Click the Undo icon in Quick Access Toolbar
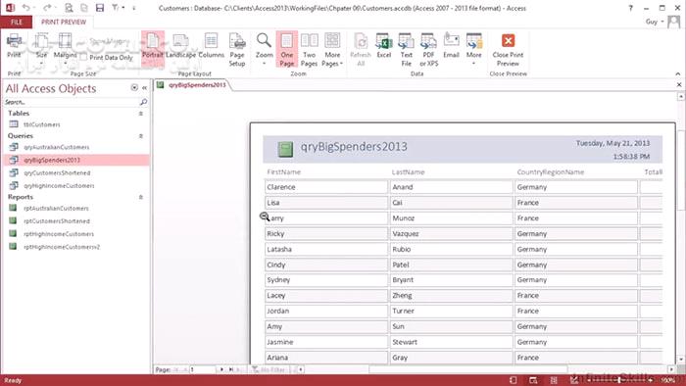The image size is (686, 386). [x=25, y=8]
